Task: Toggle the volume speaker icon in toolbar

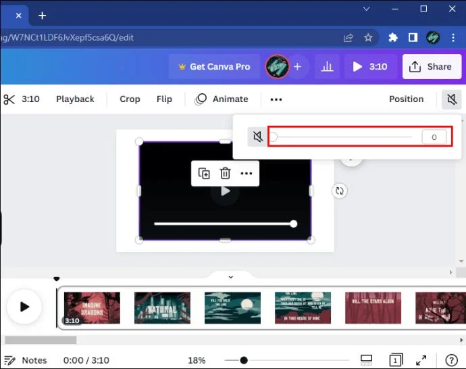Action: point(451,99)
